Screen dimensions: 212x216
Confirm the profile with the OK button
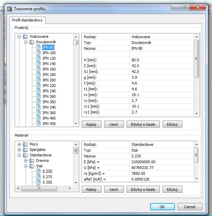[162, 207]
